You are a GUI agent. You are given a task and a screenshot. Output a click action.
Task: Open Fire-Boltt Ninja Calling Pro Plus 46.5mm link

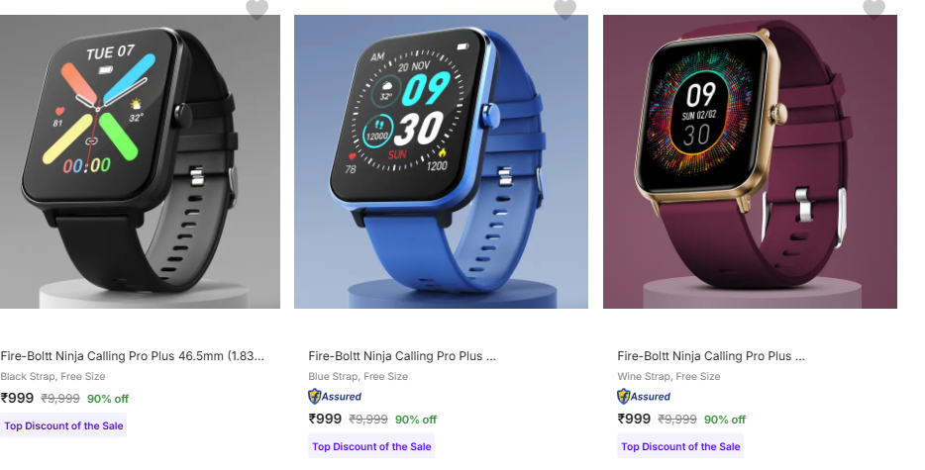coord(132,356)
